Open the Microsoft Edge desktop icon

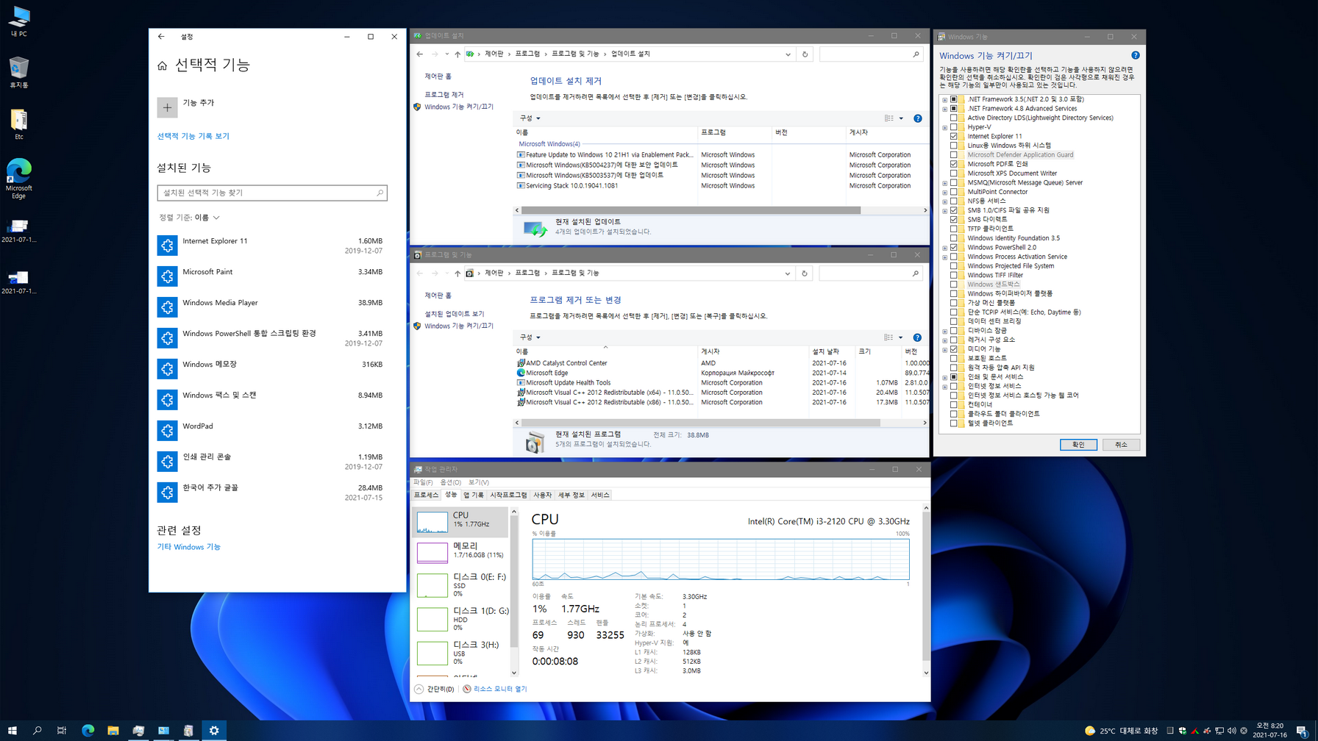click(18, 179)
